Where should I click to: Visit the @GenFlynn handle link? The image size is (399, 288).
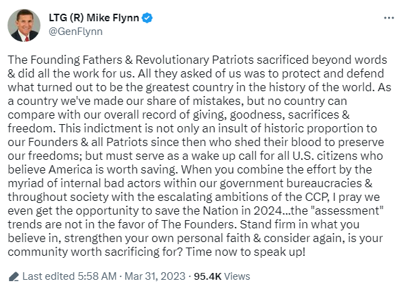pyautogui.click(x=75, y=32)
